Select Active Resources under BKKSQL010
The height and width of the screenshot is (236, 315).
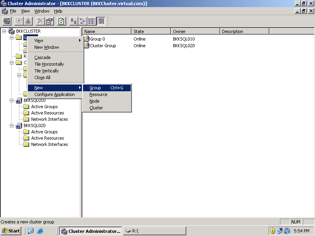[x=47, y=113]
